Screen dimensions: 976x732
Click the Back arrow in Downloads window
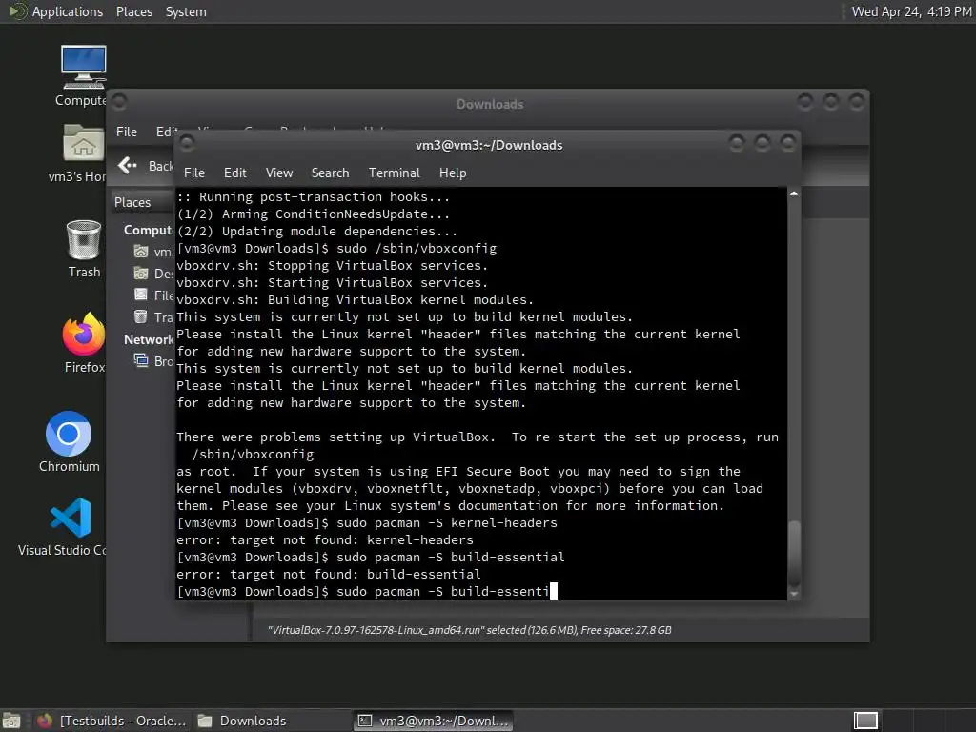click(x=128, y=166)
